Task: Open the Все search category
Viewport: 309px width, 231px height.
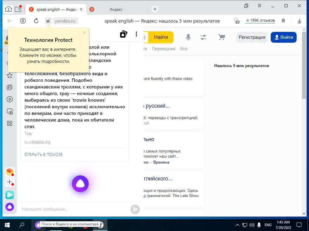Action: (184, 49)
